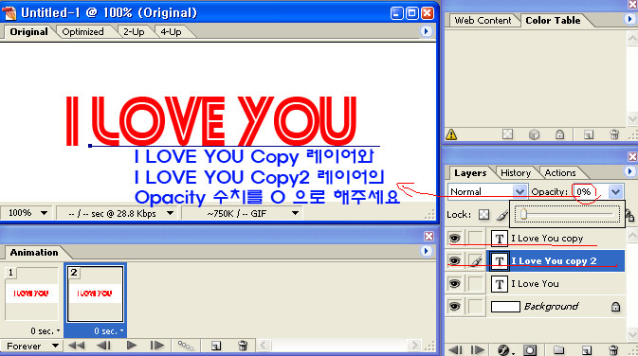Hide the I Love You copy 2 layer

tap(454, 260)
